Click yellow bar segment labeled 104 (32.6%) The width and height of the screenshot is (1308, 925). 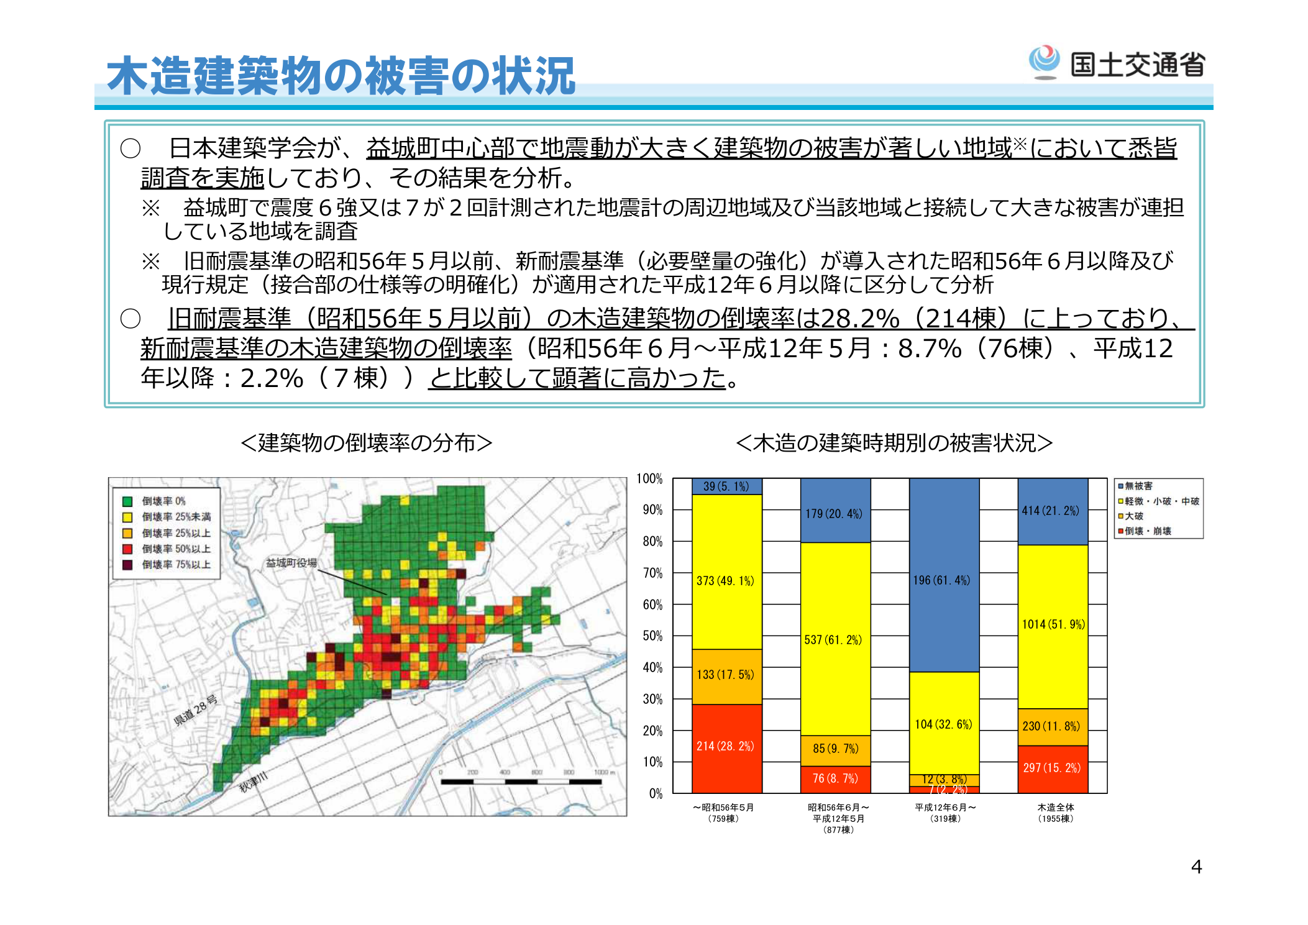(944, 723)
